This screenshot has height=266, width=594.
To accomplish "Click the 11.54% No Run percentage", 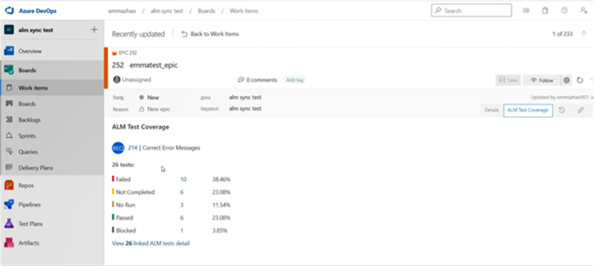I will click(x=221, y=205).
